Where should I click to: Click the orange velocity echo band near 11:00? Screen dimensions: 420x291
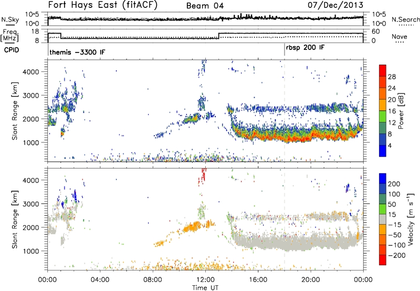point(192,227)
